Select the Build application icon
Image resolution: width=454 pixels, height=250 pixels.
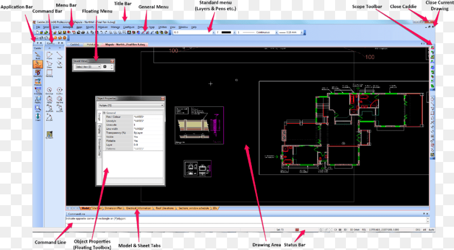click(x=38, y=56)
